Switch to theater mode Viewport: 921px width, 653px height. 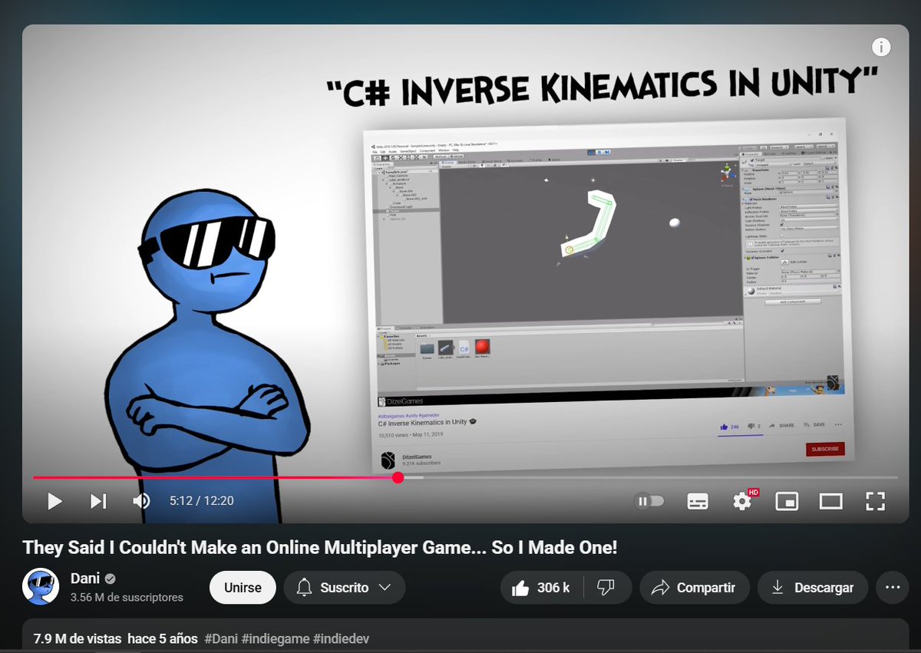coord(831,501)
